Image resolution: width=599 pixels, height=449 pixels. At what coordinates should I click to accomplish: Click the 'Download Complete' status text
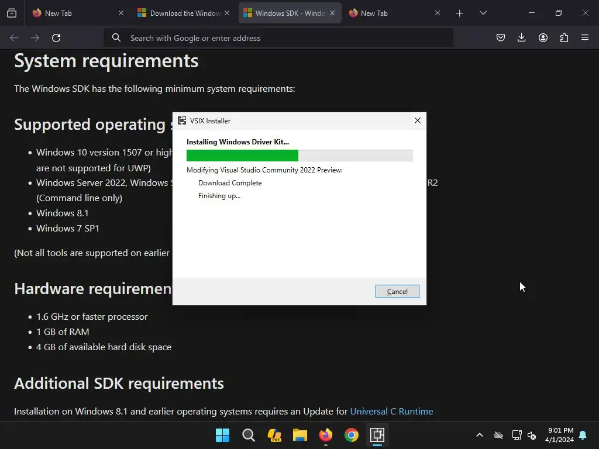point(230,183)
